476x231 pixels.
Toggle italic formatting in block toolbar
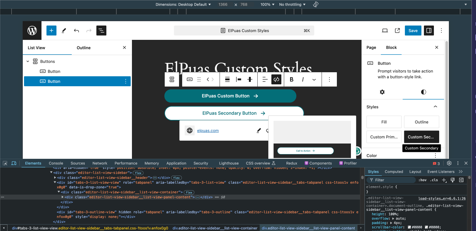303,79
